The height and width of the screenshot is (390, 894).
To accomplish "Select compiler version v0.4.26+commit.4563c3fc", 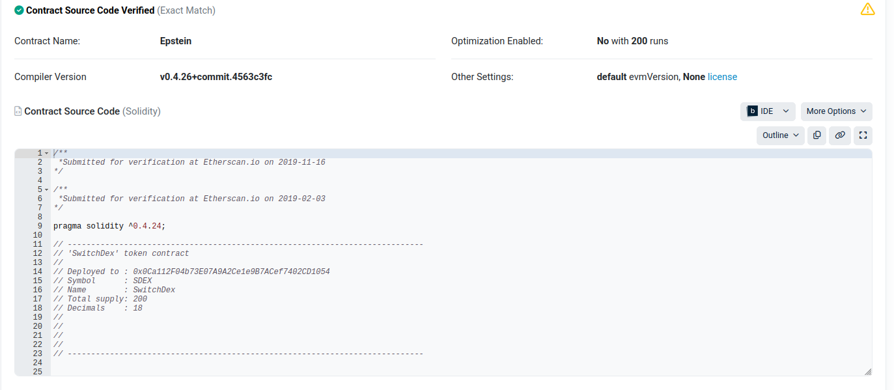I will pyautogui.click(x=216, y=77).
